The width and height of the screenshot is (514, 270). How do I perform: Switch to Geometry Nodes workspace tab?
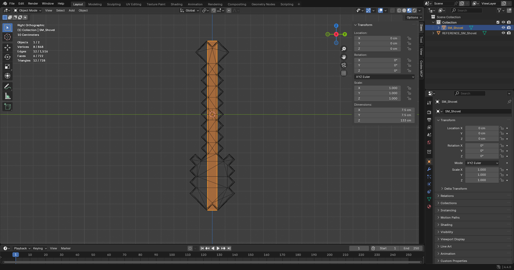[x=263, y=4]
